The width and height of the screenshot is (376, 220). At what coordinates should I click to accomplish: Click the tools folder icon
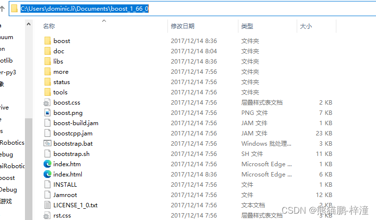tap(47, 92)
